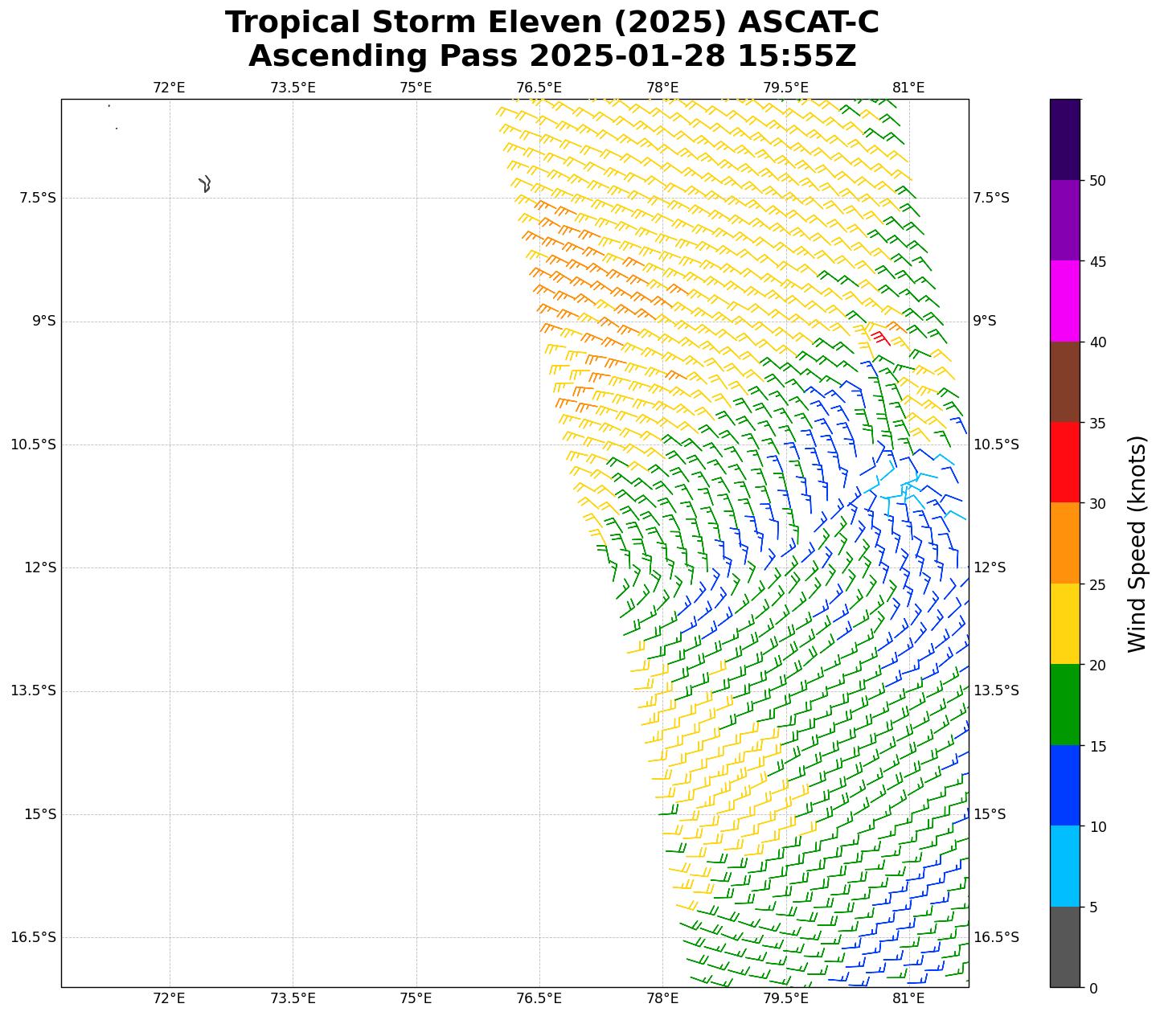Click the small island outline near 7.5°S
The height and width of the screenshot is (1016, 1160).
[x=205, y=184]
